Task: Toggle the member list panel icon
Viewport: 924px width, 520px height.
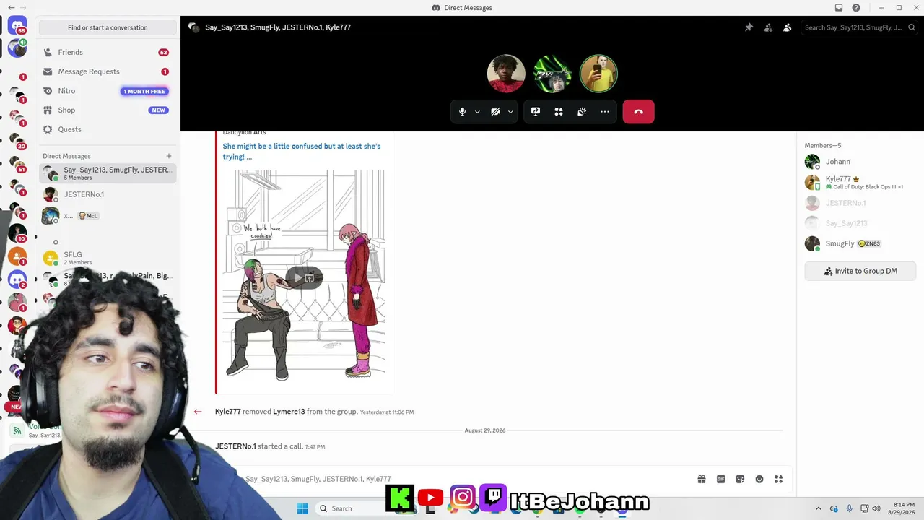Action: [787, 27]
